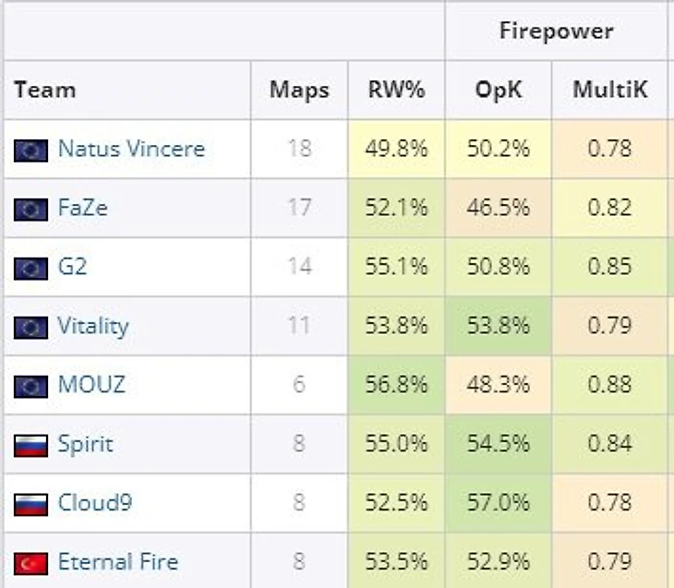Open the Cloud9 team link
Image resolution: width=674 pixels, height=588 pixels.
(x=95, y=502)
